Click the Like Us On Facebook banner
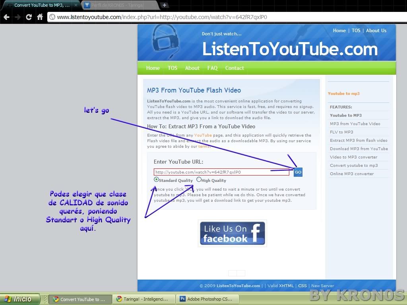 [233, 233]
